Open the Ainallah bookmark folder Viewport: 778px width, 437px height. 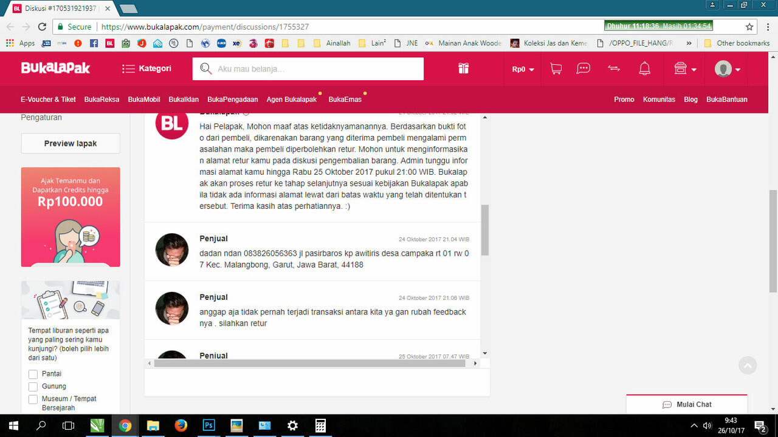332,43
